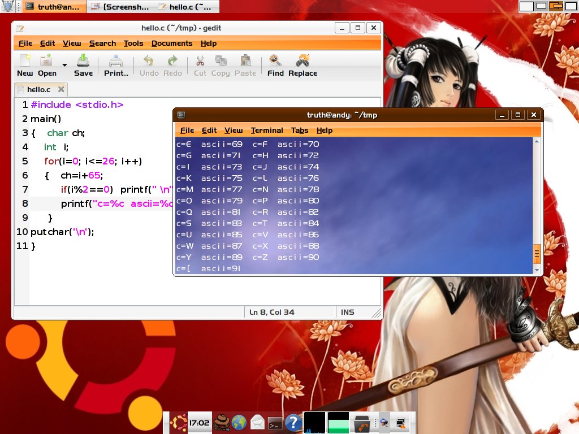The image size is (579, 434).
Task: Open the terminal window's Help menu
Action: [324, 131]
